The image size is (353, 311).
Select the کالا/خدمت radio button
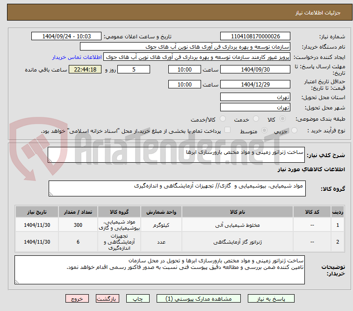[x=223, y=119]
